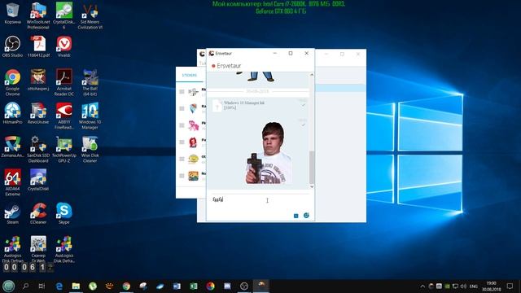Tick checkbox beside the pink pony sticker pack
The image size is (521, 293).
(182, 125)
